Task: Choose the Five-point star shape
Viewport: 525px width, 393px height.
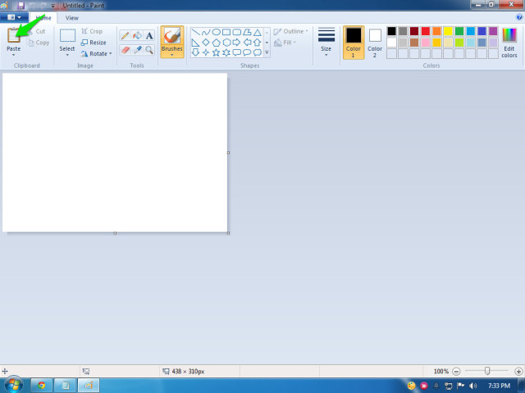Action: point(217,52)
